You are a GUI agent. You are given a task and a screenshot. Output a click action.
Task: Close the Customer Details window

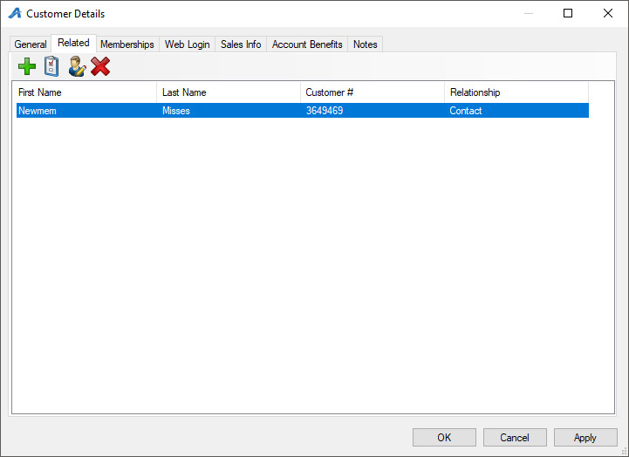click(x=608, y=13)
